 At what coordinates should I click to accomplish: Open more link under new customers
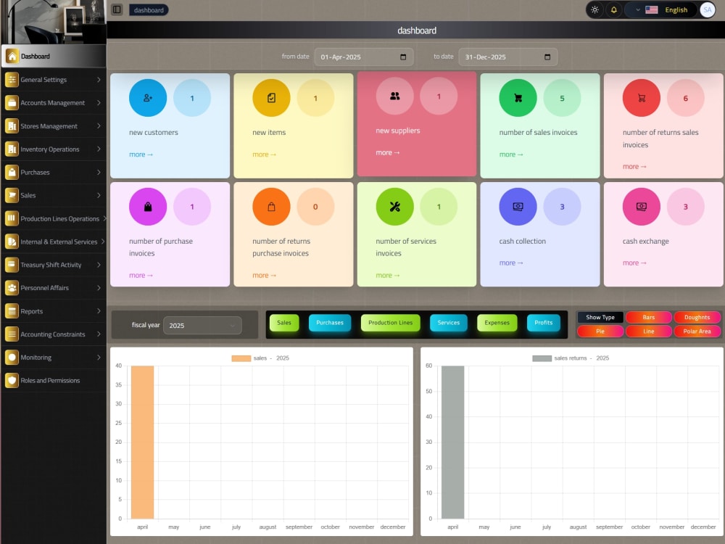(x=141, y=154)
